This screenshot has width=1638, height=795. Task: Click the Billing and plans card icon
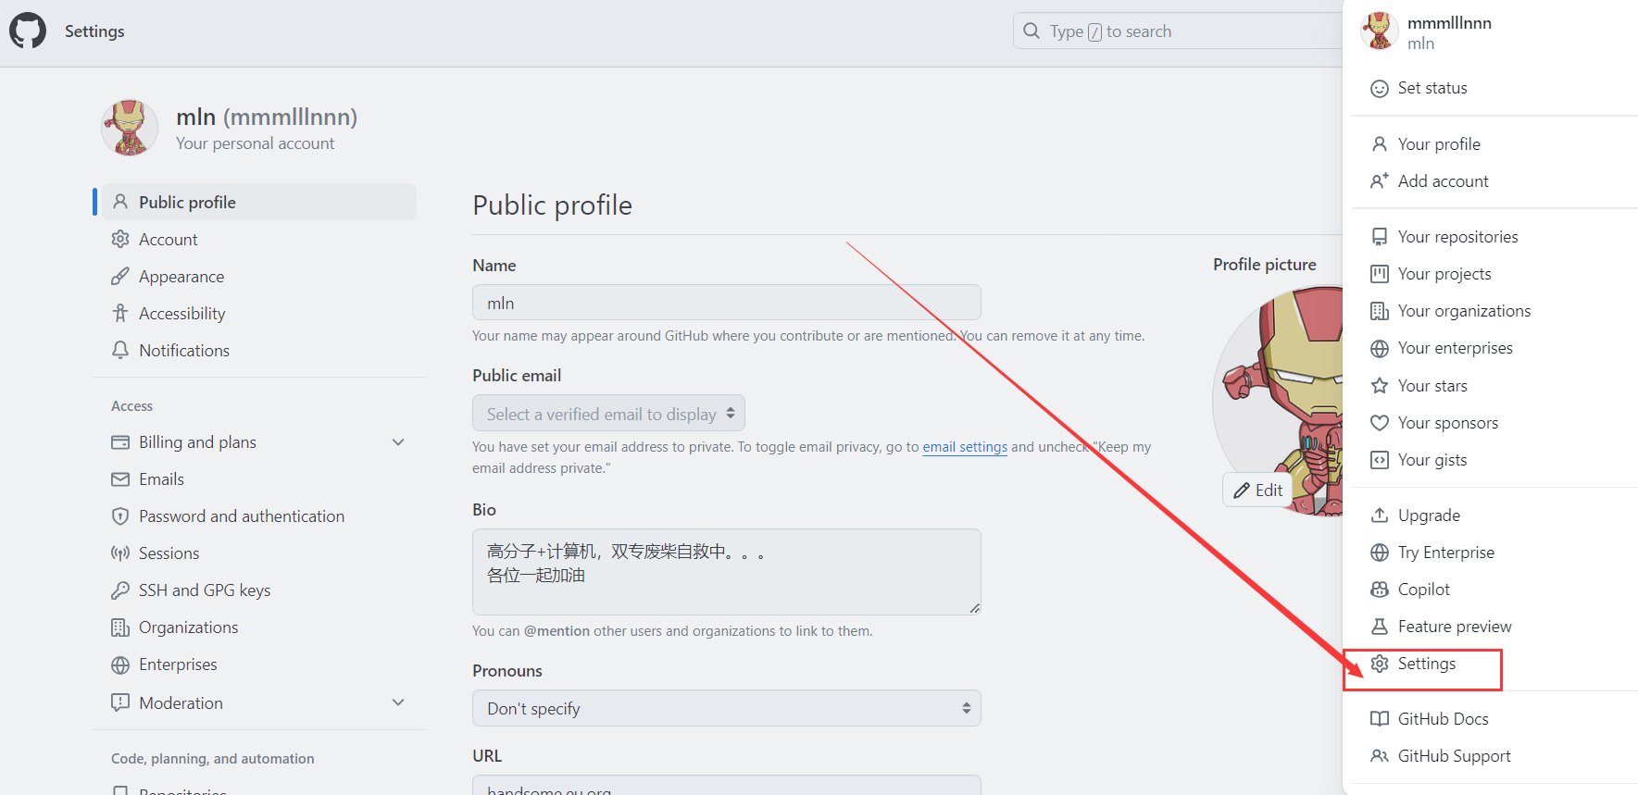(x=120, y=442)
